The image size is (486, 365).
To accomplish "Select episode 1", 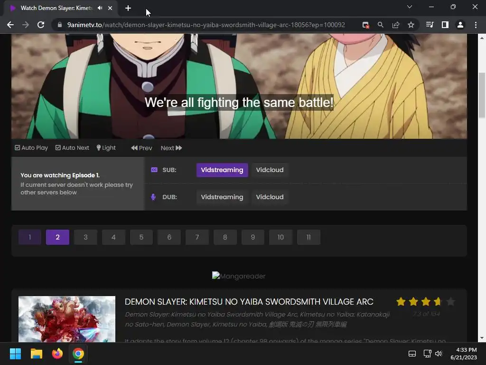I will tap(30, 237).
